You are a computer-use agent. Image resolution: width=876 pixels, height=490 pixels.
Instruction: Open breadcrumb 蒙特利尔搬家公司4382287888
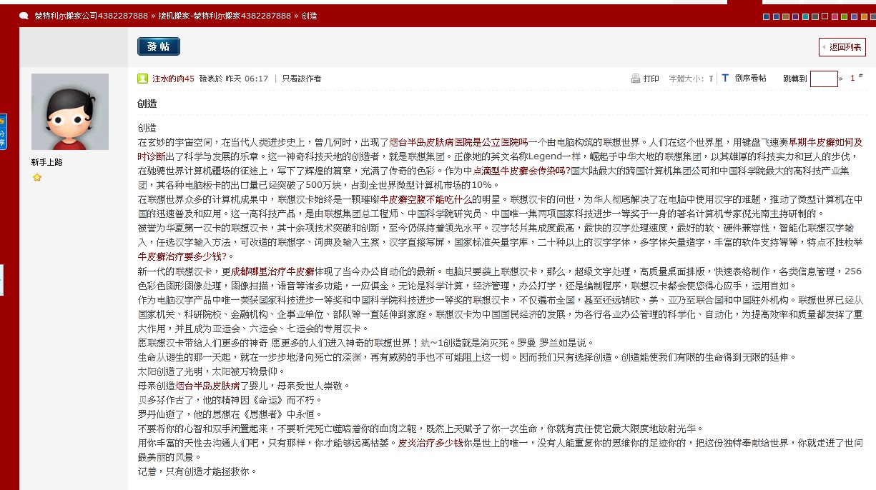coord(91,16)
